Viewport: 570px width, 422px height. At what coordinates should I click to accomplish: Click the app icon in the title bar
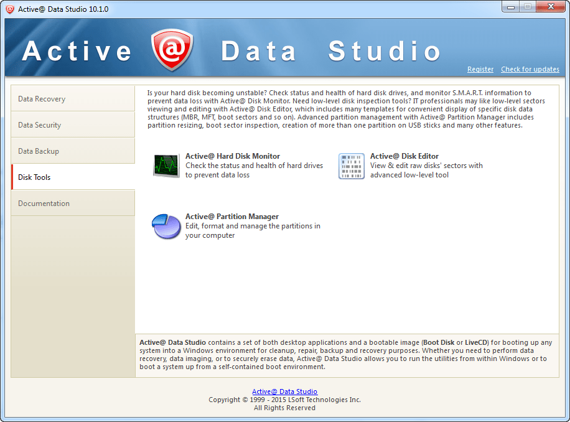[x=10, y=9]
